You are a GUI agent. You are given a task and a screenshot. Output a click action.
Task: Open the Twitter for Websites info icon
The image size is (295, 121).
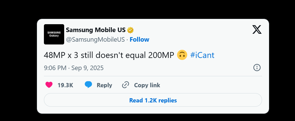(x=257, y=68)
